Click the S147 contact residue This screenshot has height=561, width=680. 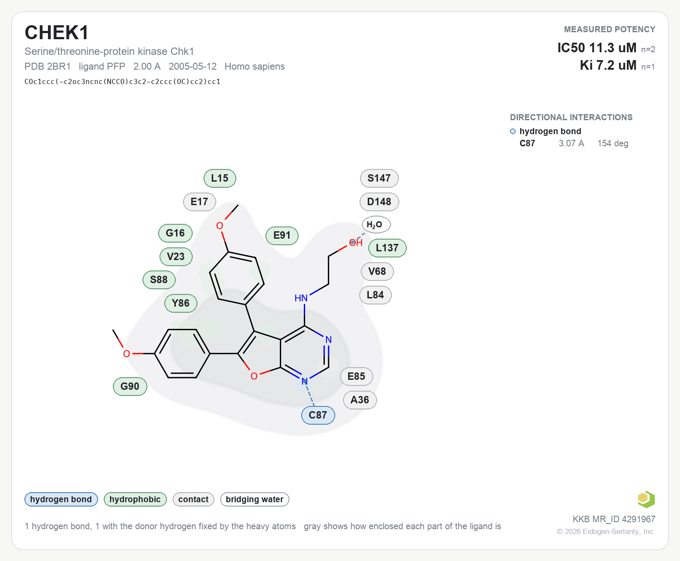pos(379,178)
